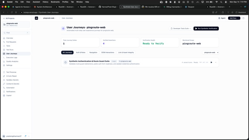This screenshot has width=249, height=140.
Task: Open the Wi-Fi status menu
Action: pos(217,2)
